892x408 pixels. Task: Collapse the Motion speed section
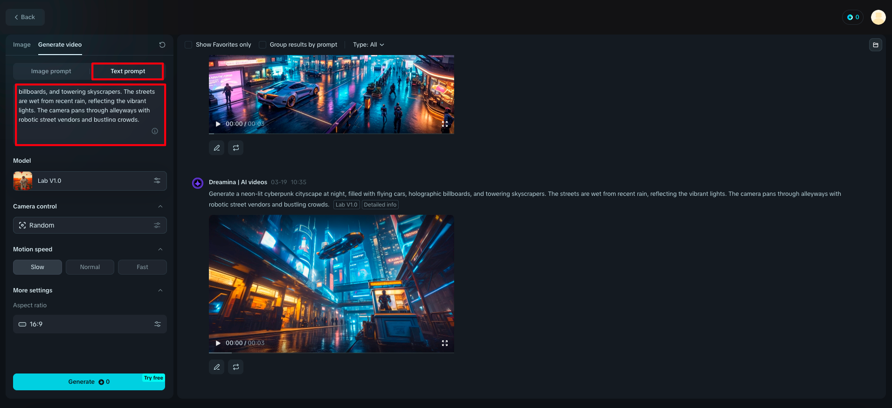(x=160, y=249)
